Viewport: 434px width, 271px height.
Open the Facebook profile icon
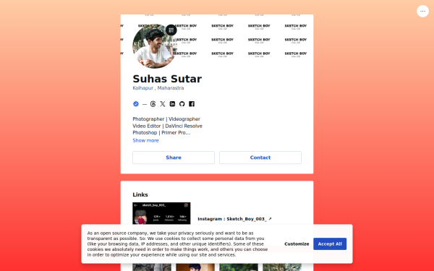pyautogui.click(x=192, y=104)
